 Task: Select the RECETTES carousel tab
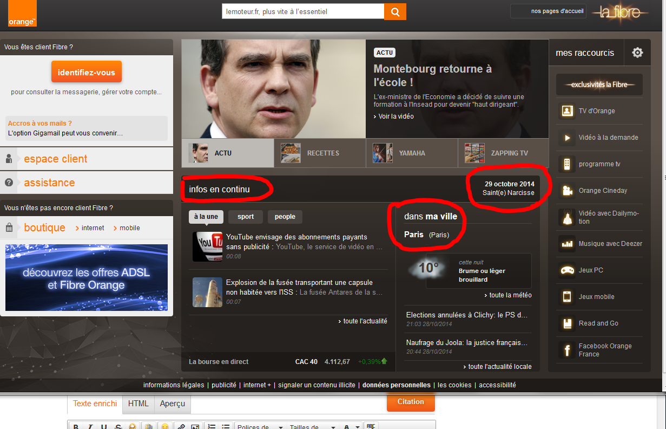click(320, 153)
